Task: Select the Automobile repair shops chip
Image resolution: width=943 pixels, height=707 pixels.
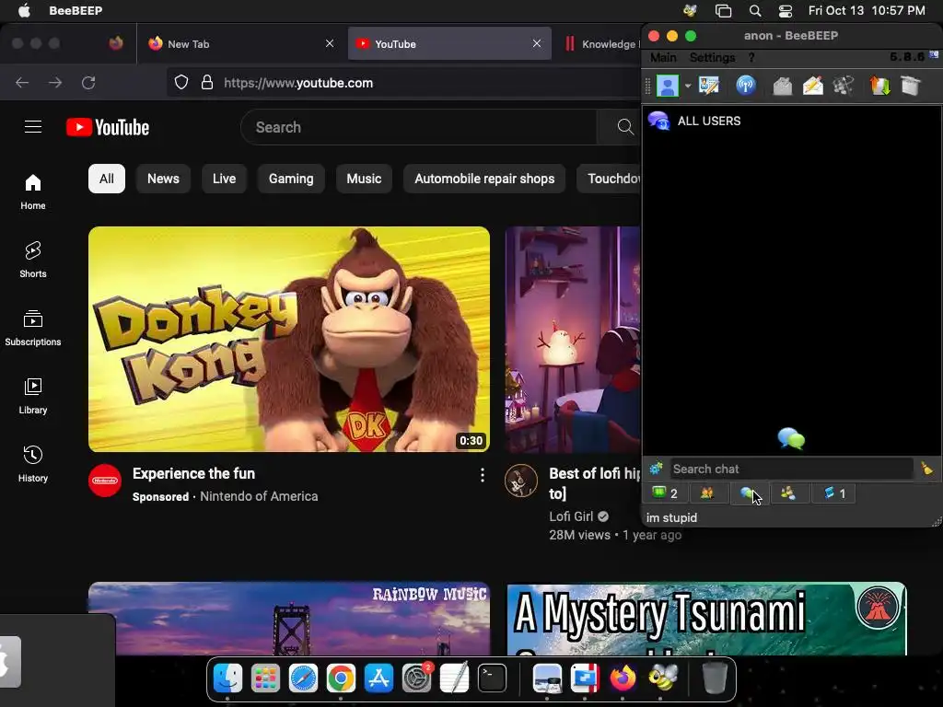Action: click(484, 179)
